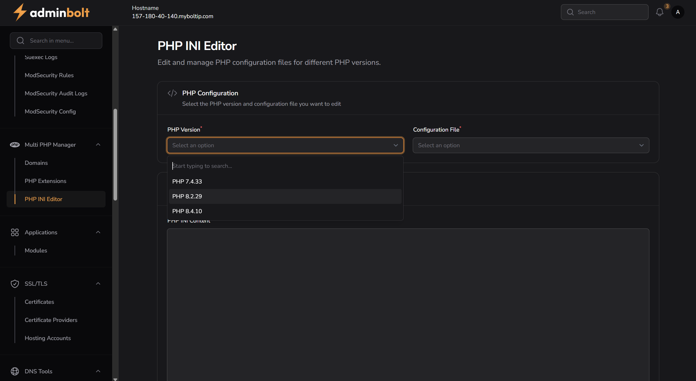Go to PHP Extensions
This screenshot has height=381, width=696.
(x=45, y=181)
